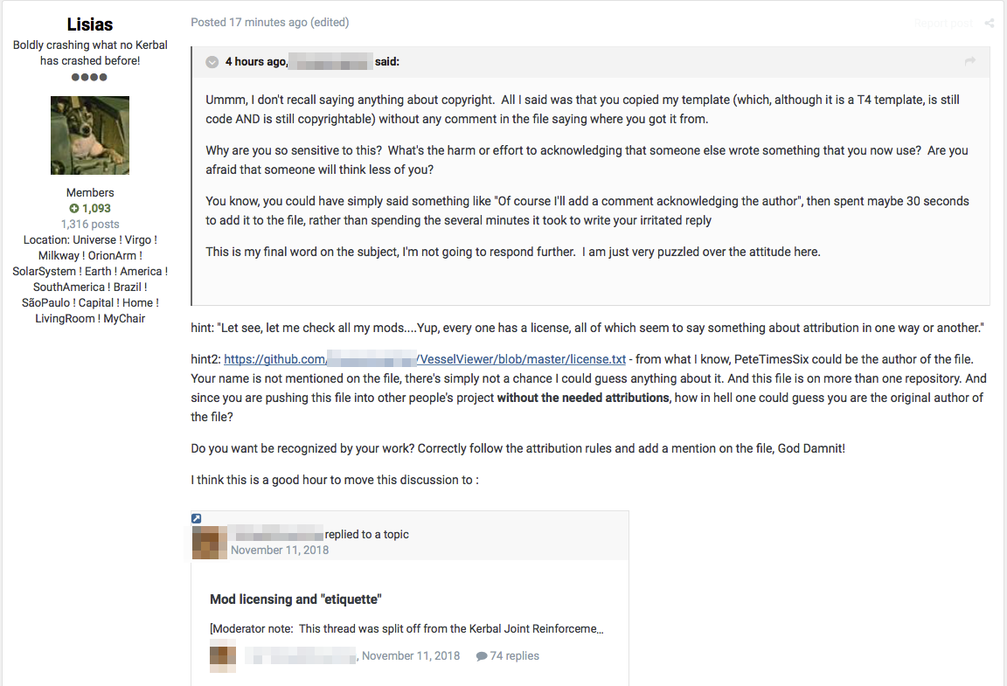Click the green reputation plus icon

[x=73, y=208]
